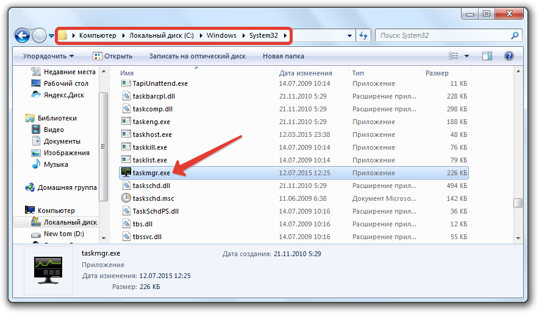The width and height of the screenshot is (539, 314).
Task: Click the Открыть toolbar button
Action: [112, 56]
